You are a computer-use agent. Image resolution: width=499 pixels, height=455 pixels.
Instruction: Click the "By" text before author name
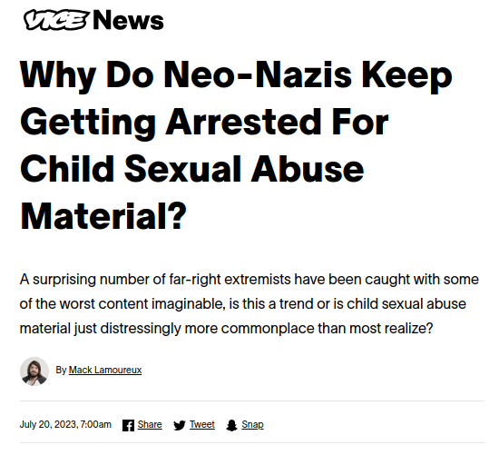pos(61,370)
